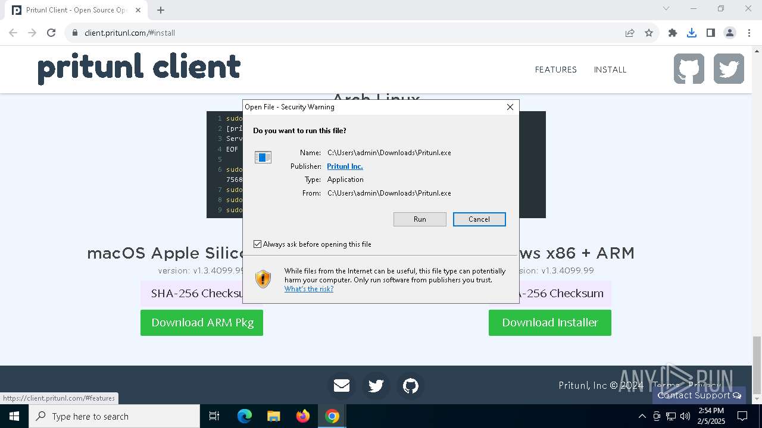762x428 pixels.
Task: Open the Chrome three-dot menu
Action: click(x=749, y=33)
